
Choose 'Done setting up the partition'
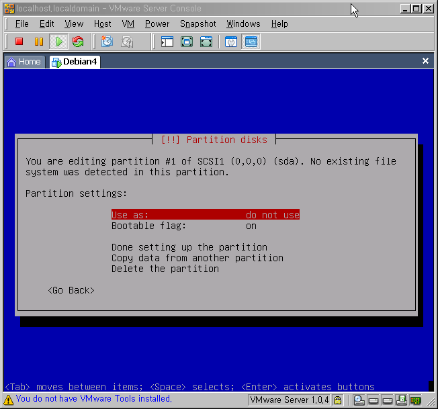tap(189, 247)
